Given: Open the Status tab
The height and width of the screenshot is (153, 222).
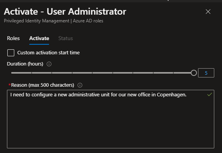Looking at the screenshot, I should (66, 38).
